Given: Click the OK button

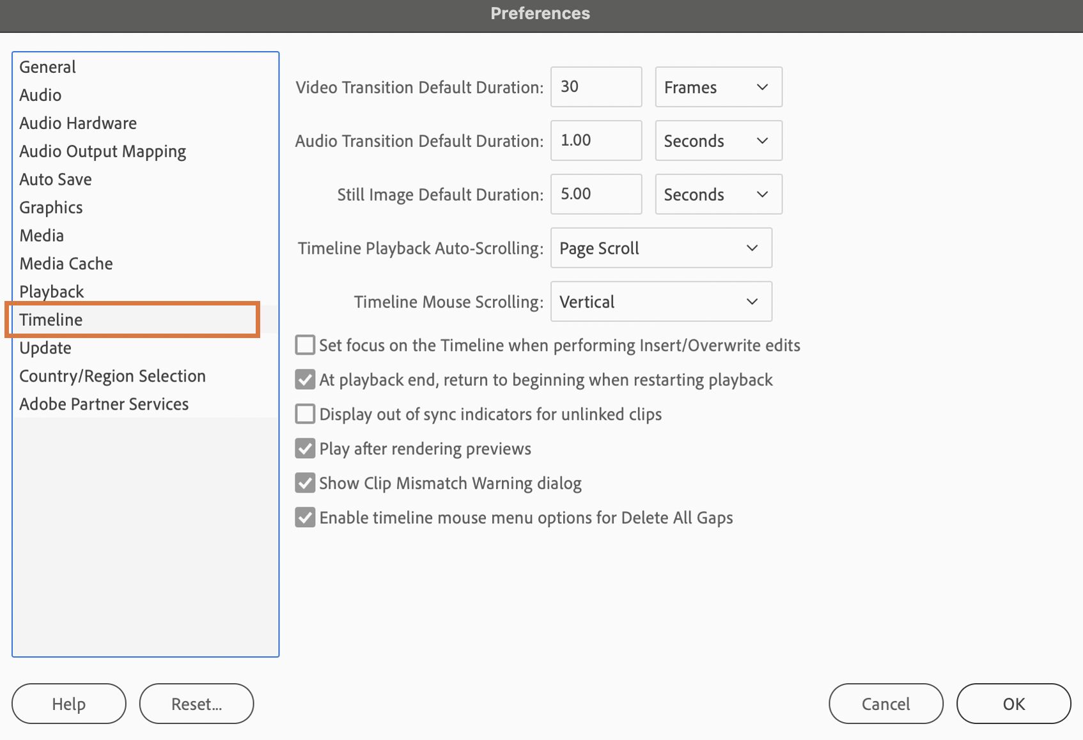Looking at the screenshot, I should click(1013, 704).
